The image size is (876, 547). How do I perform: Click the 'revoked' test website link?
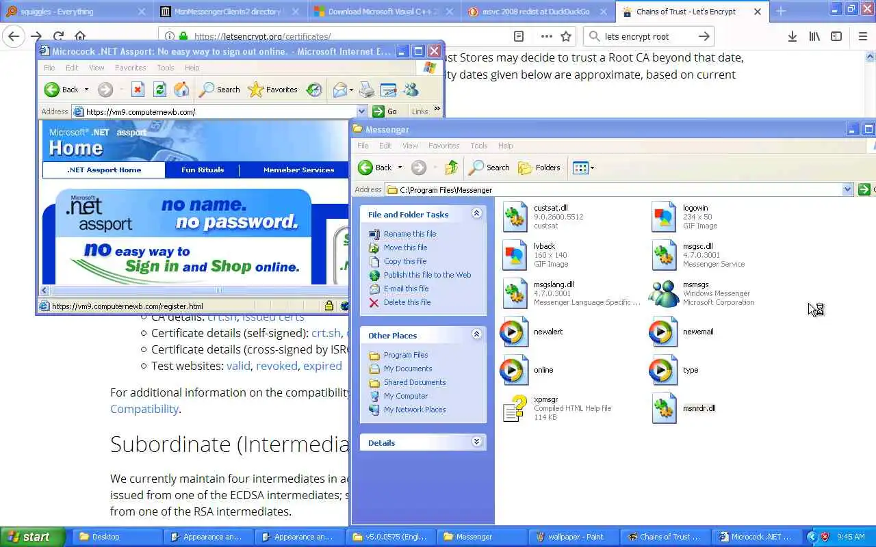coord(276,366)
